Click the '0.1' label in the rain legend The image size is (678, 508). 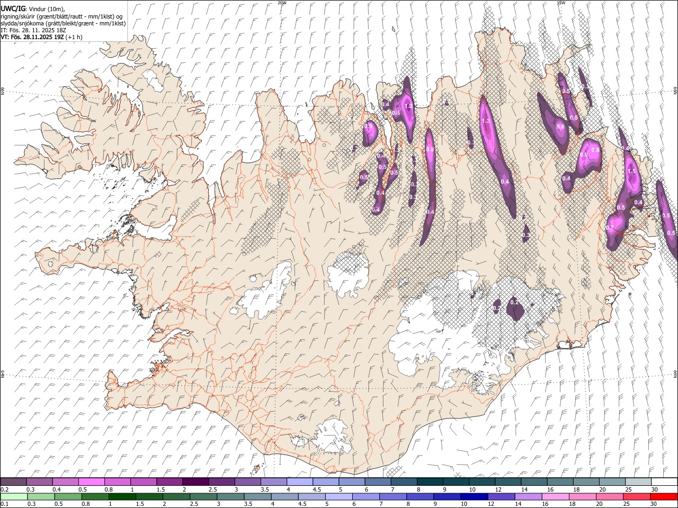5,504
